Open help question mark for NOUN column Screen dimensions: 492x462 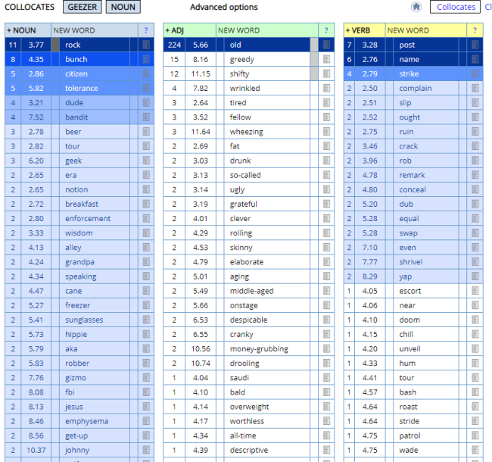pyautogui.click(x=146, y=30)
